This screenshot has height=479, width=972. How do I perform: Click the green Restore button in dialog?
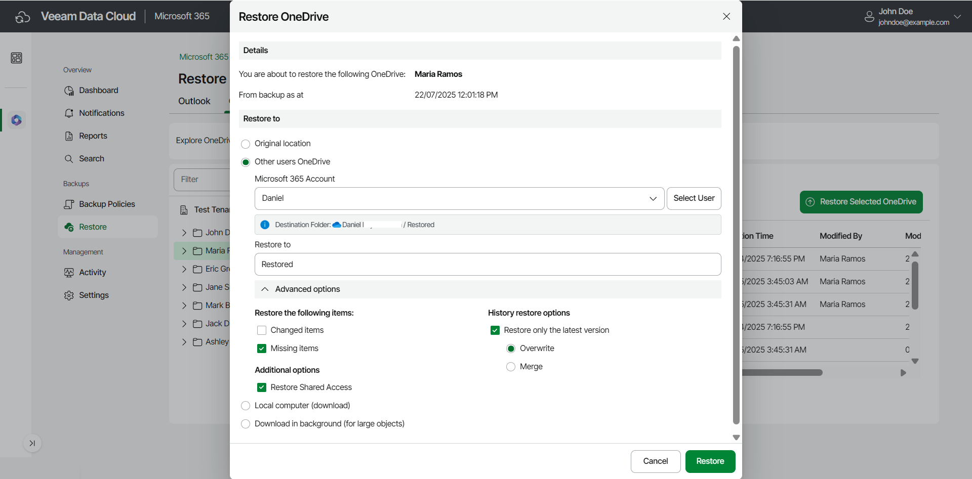click(710, 461)
